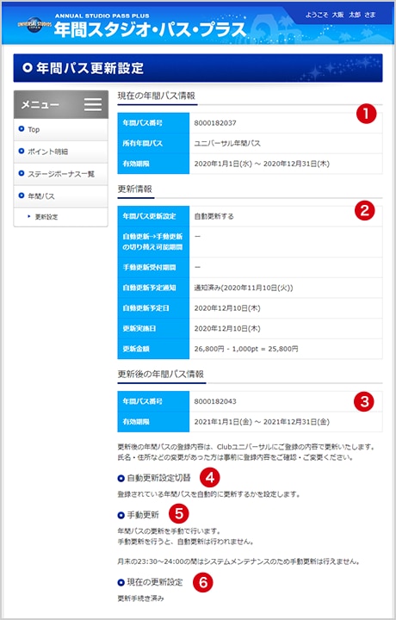Click red annotation badge number 3
396x620 pixels.
click(364, 402)
